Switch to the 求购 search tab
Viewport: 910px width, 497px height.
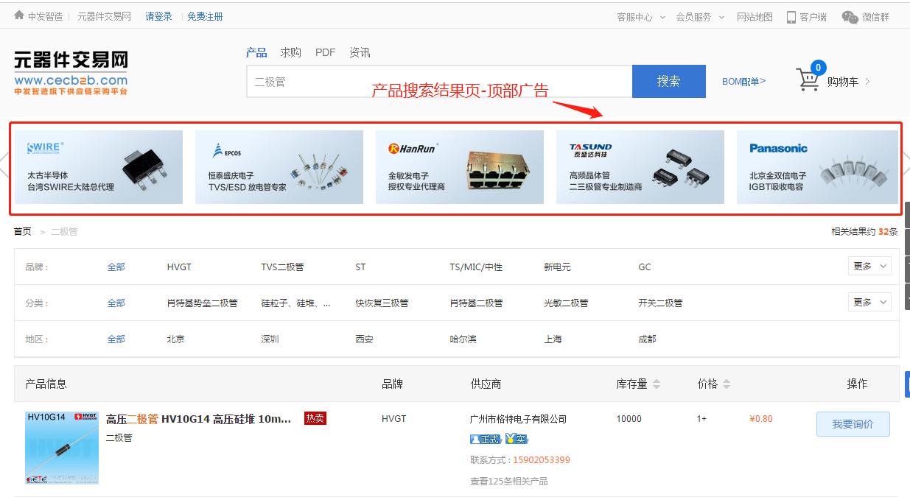pyautogui.click(x=290, y=52)
